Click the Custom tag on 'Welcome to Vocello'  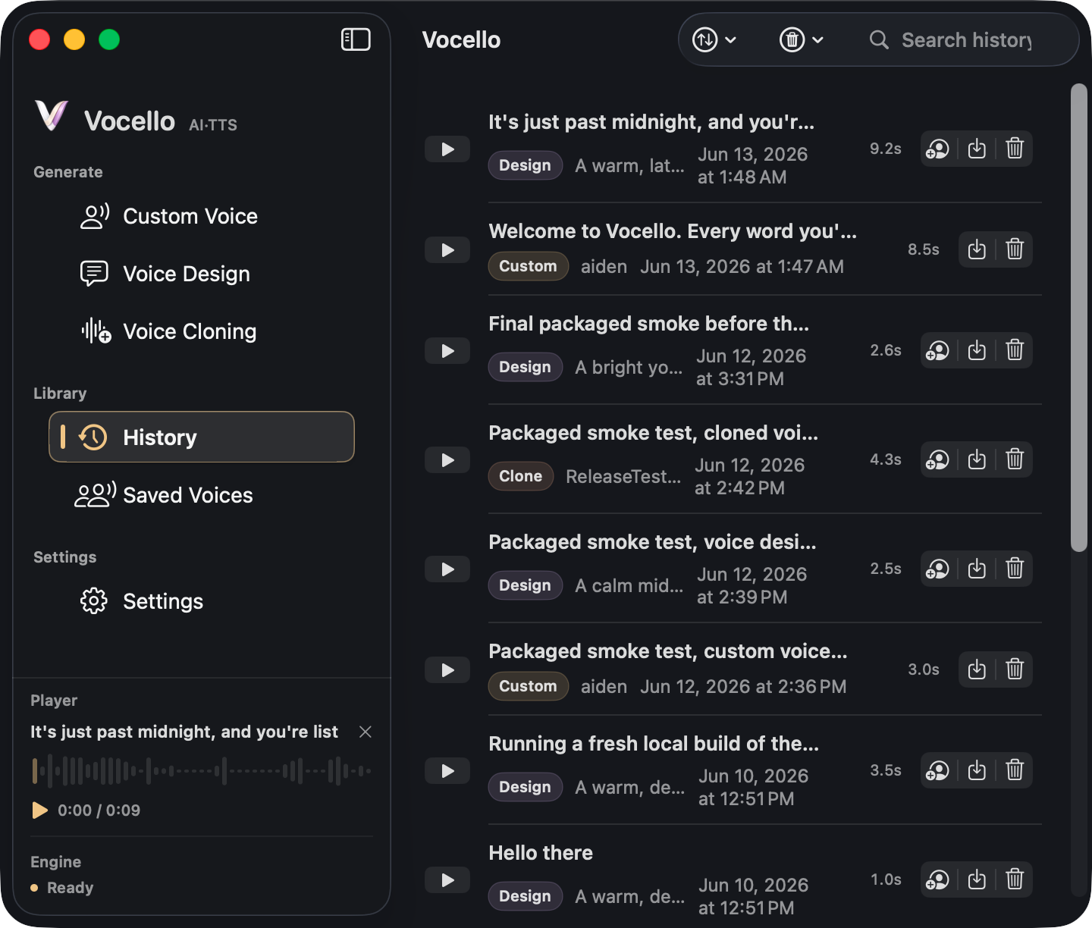tap(528, 266)
